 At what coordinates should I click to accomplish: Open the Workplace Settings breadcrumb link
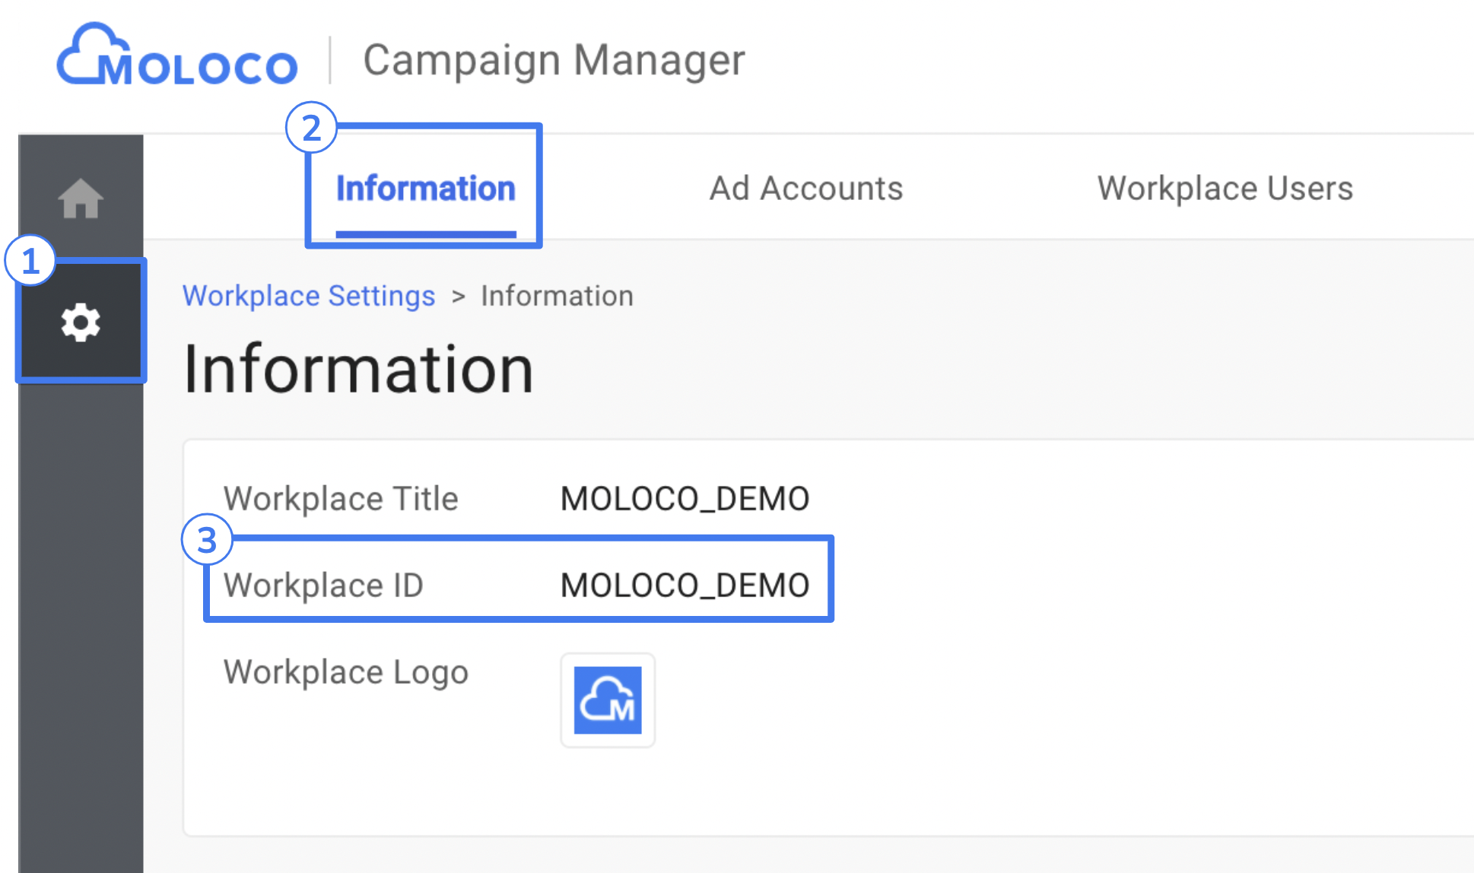coord(308,296)
